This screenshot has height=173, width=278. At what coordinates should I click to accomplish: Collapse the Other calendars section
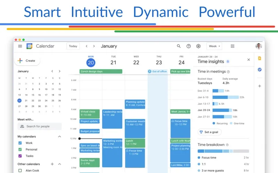tap(59, 164)
